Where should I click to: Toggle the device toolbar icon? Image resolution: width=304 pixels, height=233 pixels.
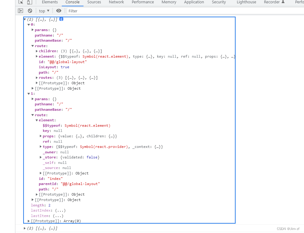(30, 2)
